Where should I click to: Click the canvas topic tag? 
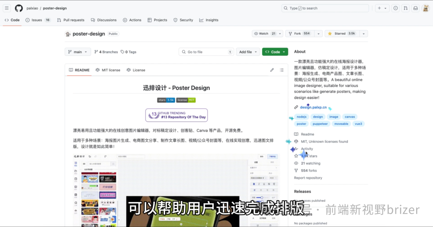coord(350,117)
